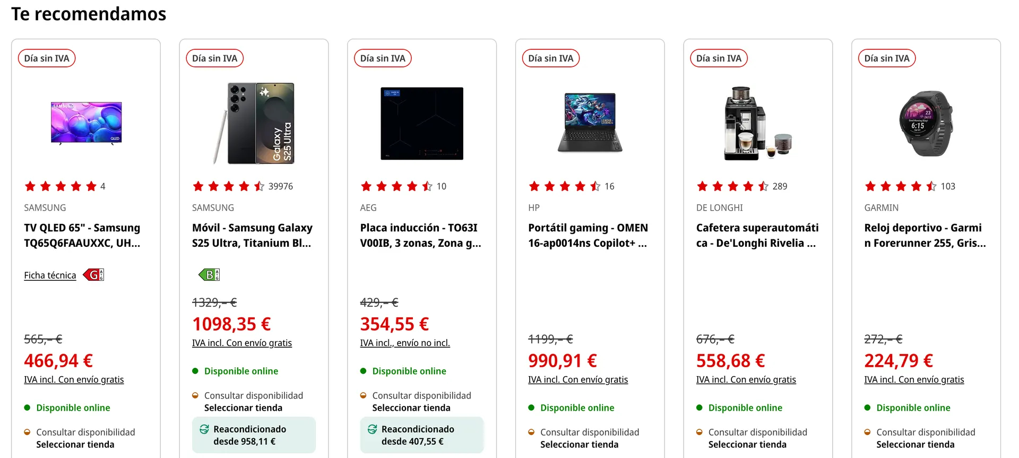Click the Portátil gaming OMEN product title
Screen dimensions: 1019x458
pyautogui.click(x=588, y=235)
